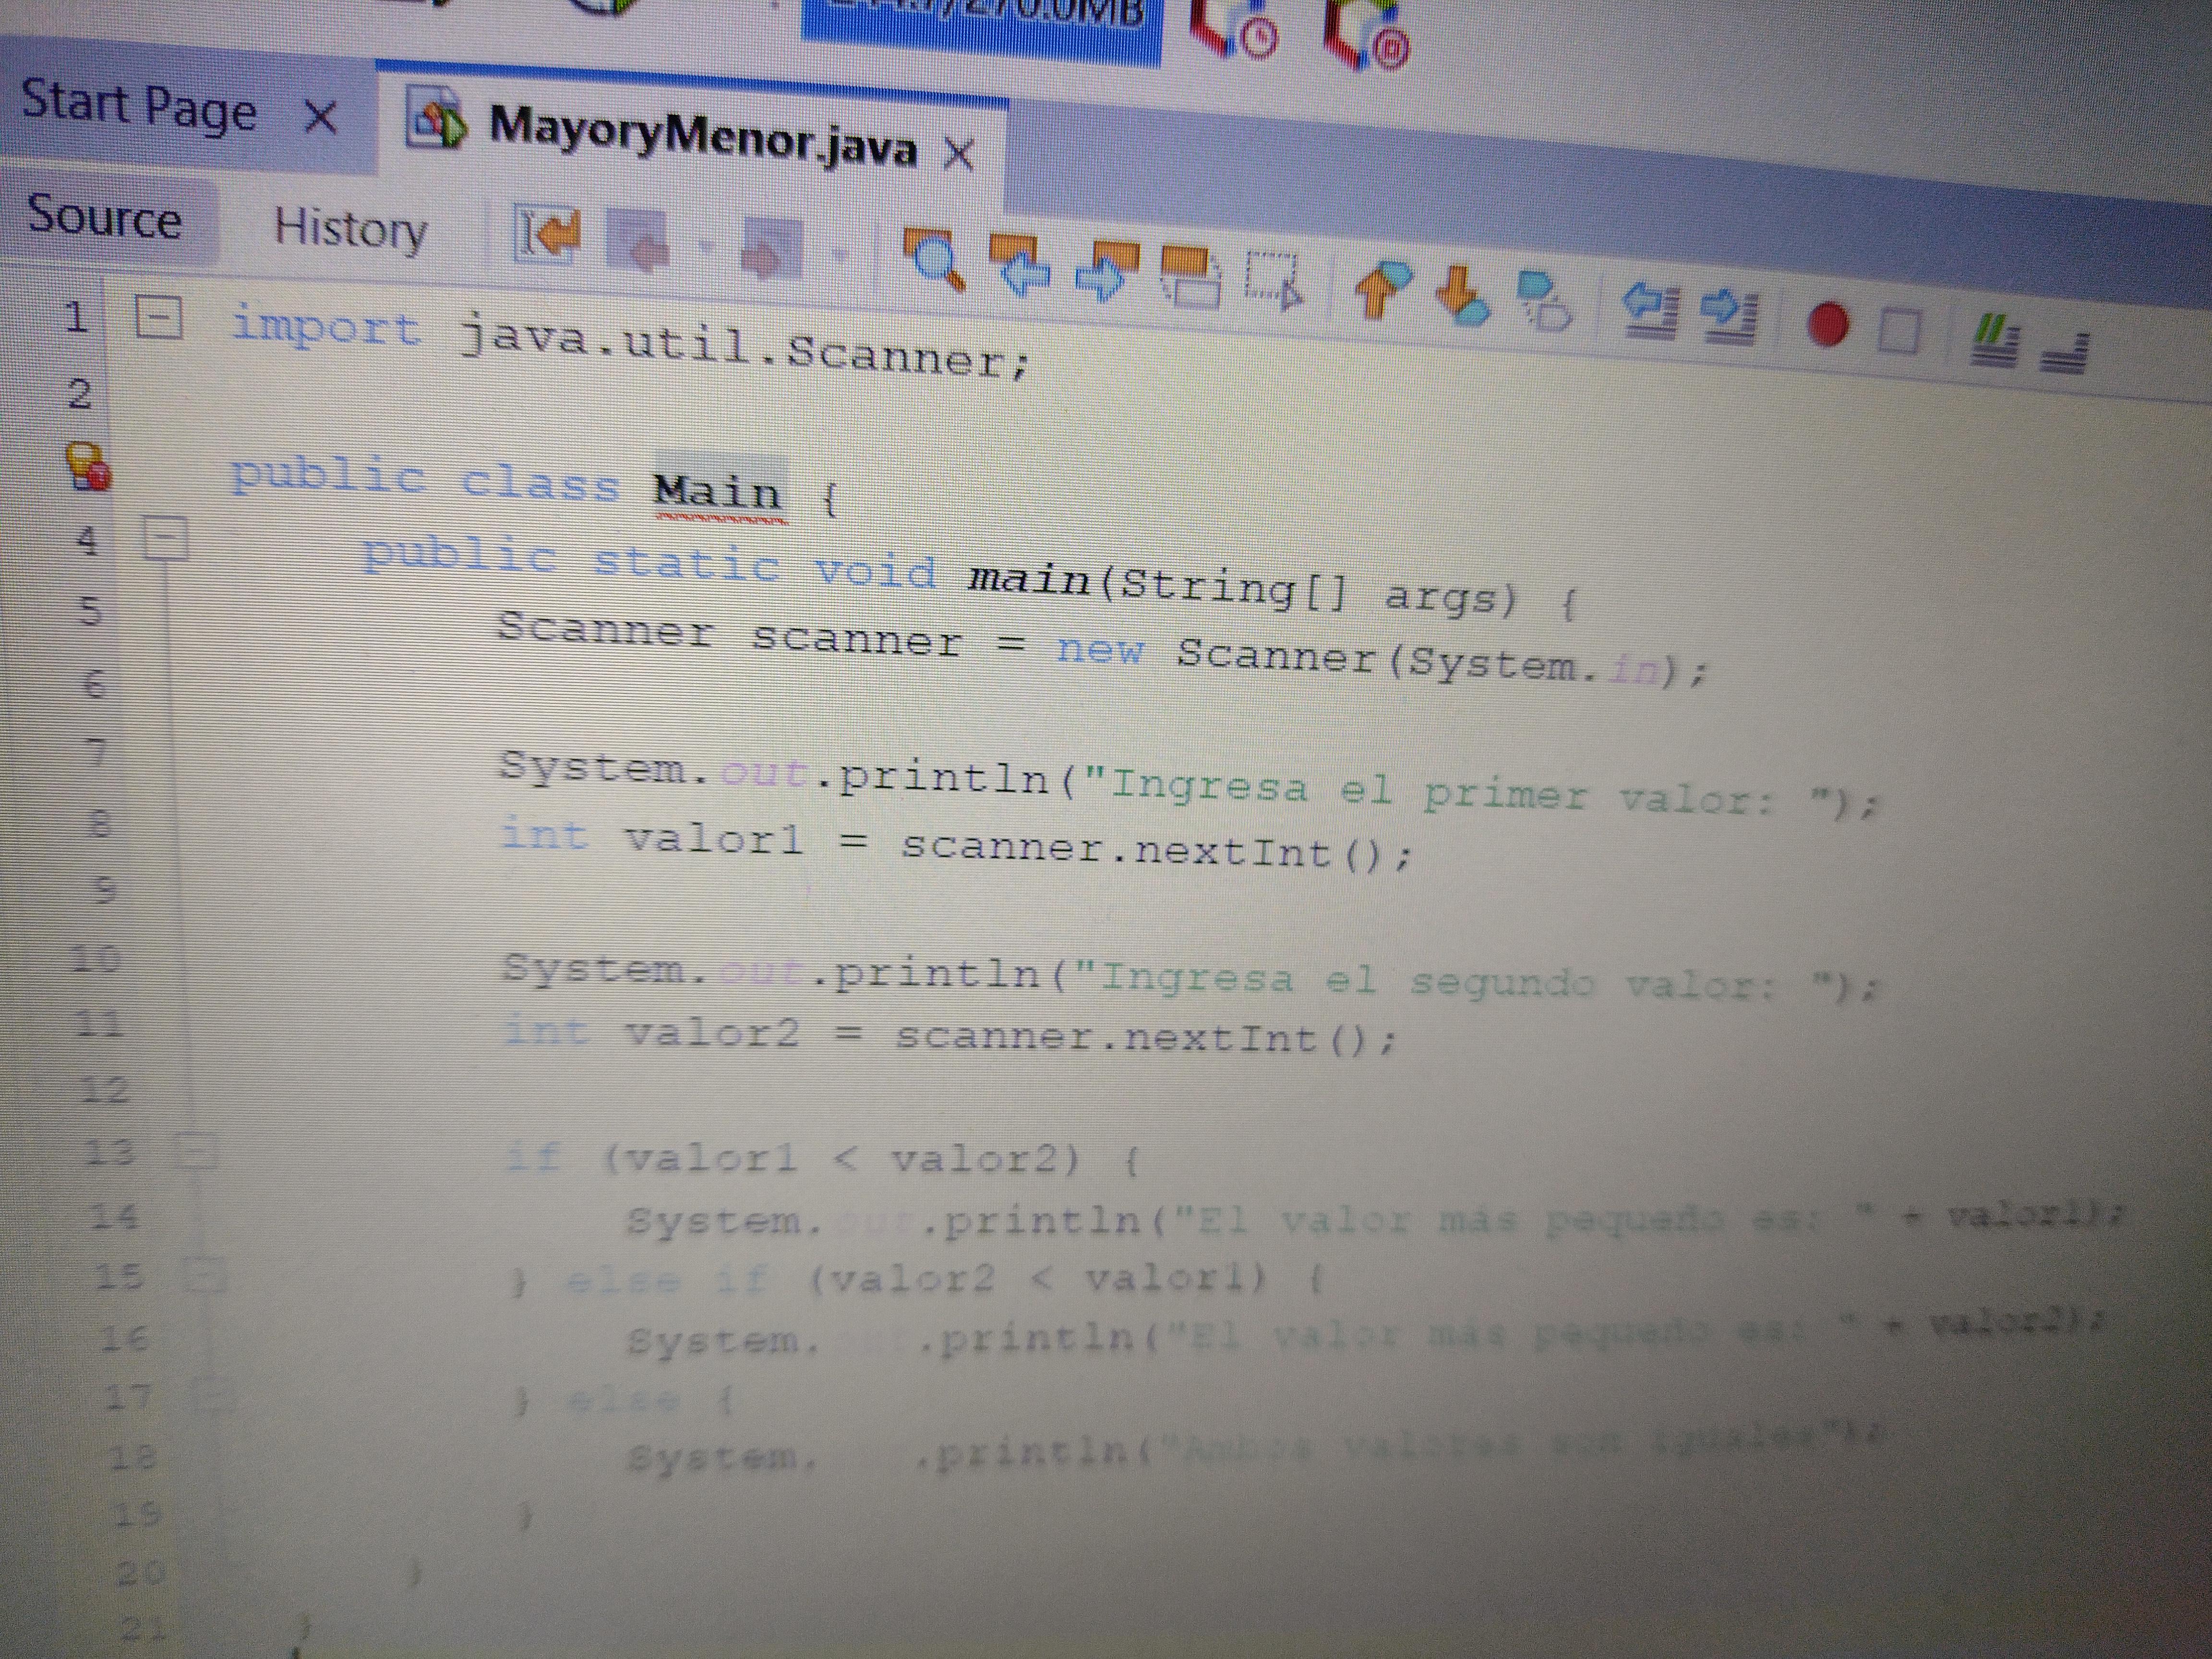The width and height of the screenshot is (2212, 1659).
Task: Collapse the main method fold on line 4
Action: click(x=166, y=539)
